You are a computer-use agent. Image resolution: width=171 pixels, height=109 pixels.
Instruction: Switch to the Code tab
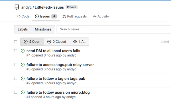click(x=23, y=16)
